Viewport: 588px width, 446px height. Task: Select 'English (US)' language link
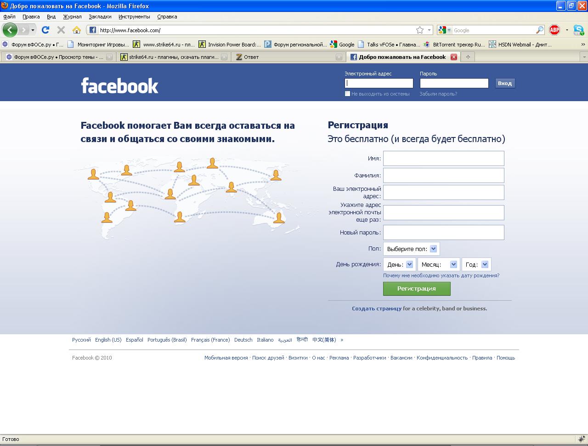108,340
